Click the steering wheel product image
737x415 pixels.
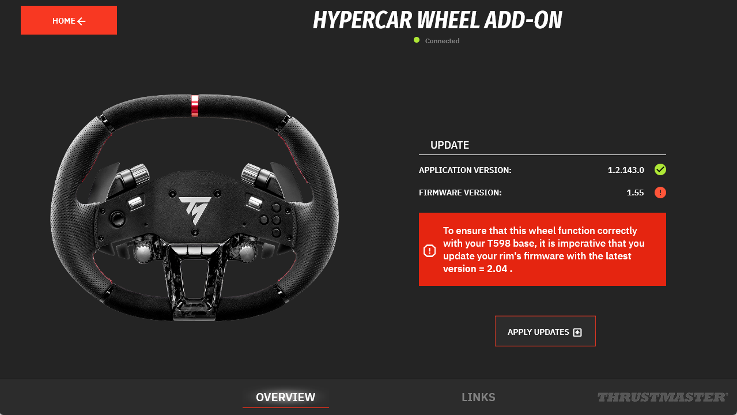point(195,207)
